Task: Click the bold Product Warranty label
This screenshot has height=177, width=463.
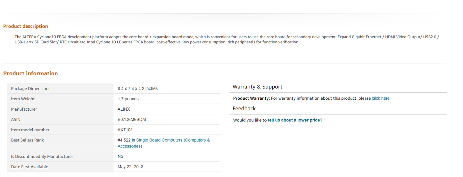Action: pyautogui.click(x=252, y=98)
